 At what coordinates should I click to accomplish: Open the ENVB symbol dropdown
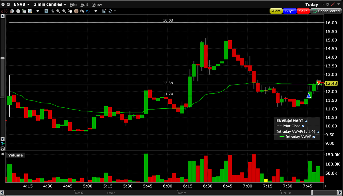[22, 4]
